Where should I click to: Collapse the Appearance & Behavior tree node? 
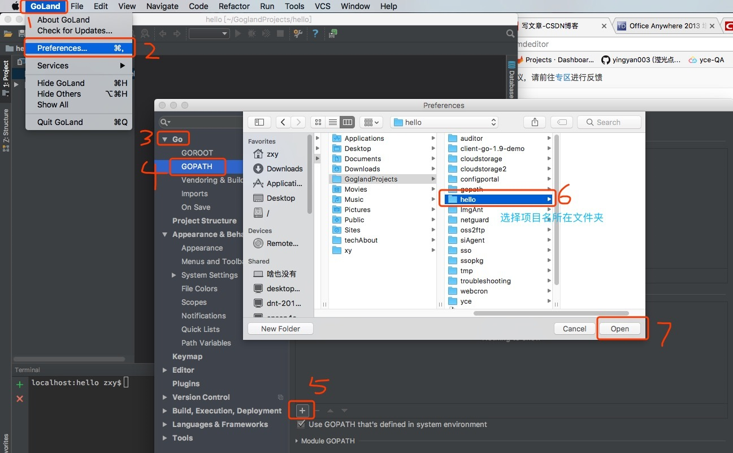[x=165, y=234]
